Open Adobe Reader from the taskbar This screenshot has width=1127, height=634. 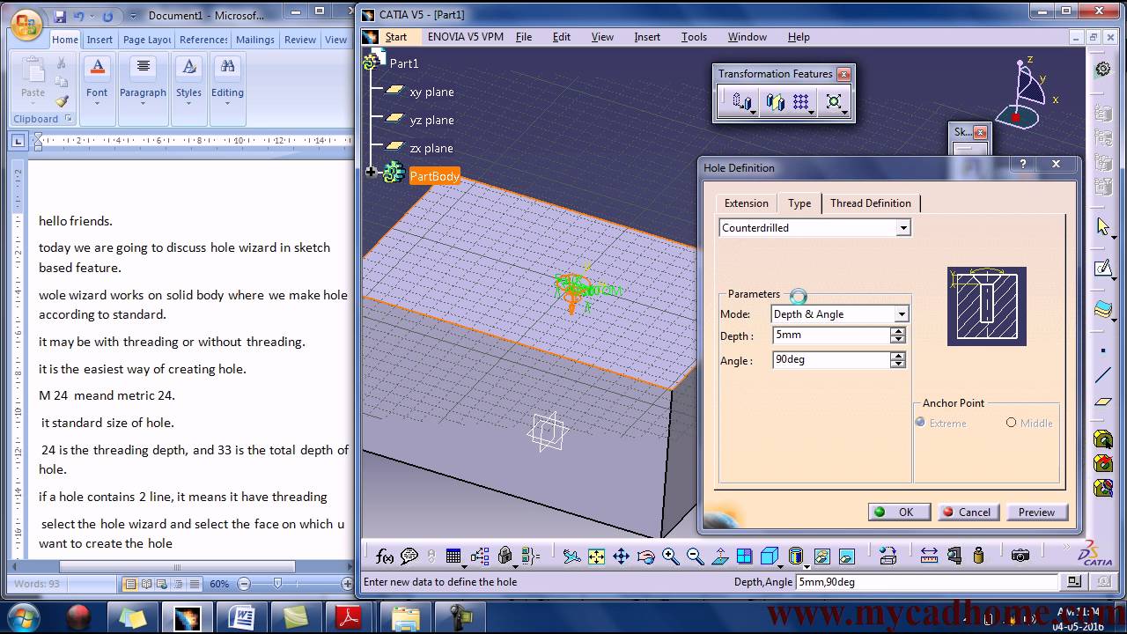pos(350,617)
